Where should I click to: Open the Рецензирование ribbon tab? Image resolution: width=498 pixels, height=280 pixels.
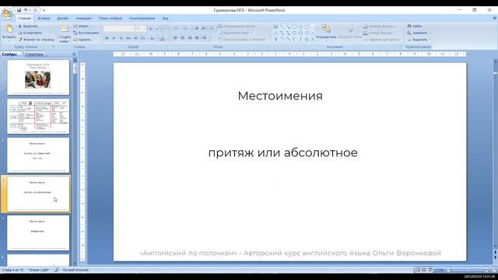coord(142,19)
